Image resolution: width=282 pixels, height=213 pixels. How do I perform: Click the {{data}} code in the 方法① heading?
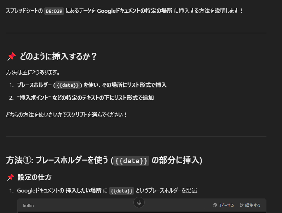[x=131, y=161]
